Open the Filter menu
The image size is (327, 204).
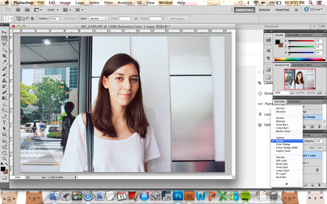[x=108, y=3]
